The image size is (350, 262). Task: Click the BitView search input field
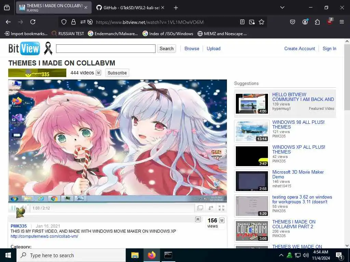point(106,48)
